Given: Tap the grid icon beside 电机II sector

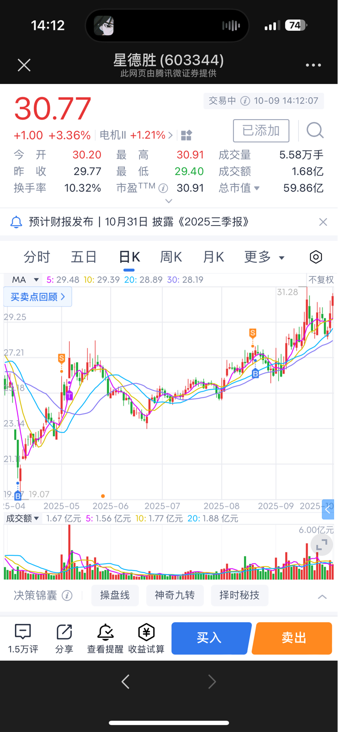Looking at the screenshot, I should coord(186,135).
